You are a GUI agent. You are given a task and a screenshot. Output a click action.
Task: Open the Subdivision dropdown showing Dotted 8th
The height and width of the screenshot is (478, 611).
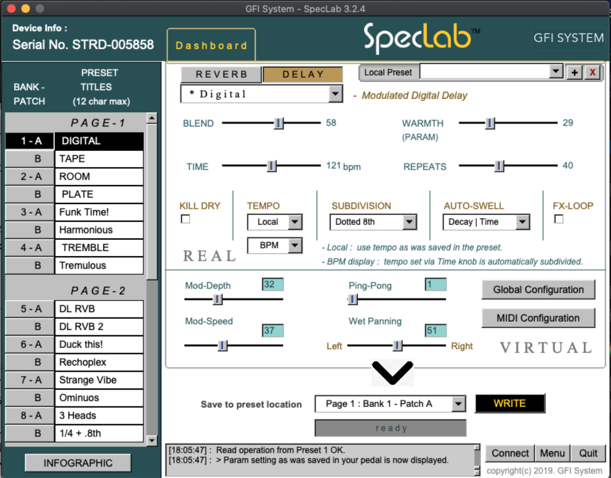(373, 222)
